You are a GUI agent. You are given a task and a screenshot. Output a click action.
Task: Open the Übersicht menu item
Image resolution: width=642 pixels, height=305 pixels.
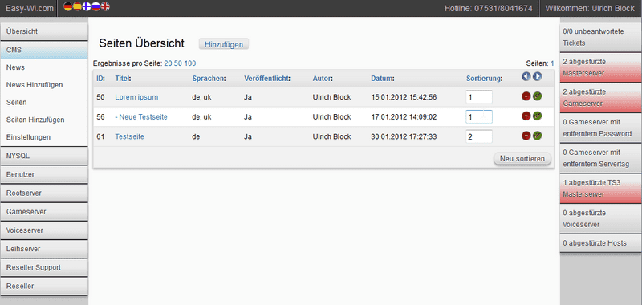44,31
